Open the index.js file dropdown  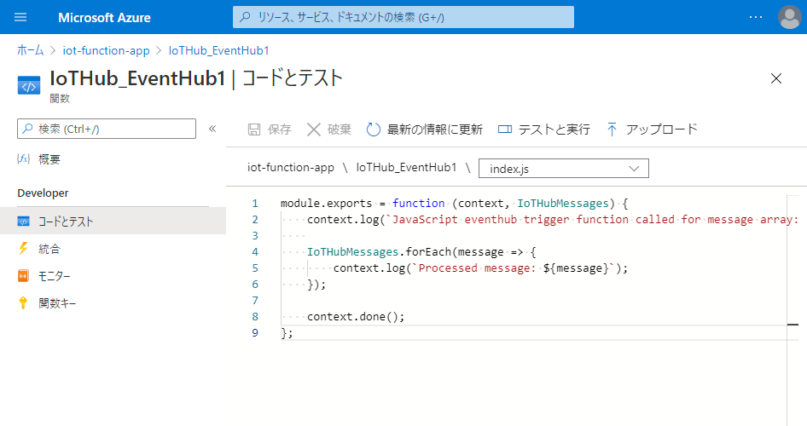pyautogui.click(x=564, y=169)
